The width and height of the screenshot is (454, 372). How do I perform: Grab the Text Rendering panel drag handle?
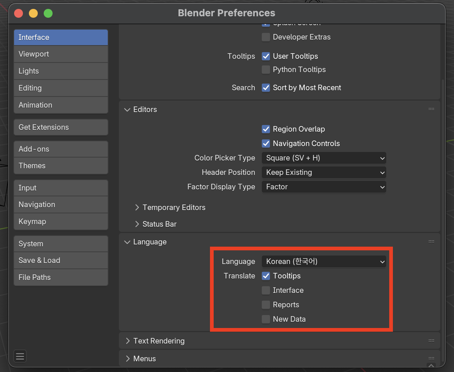click(x=431, y=341)
